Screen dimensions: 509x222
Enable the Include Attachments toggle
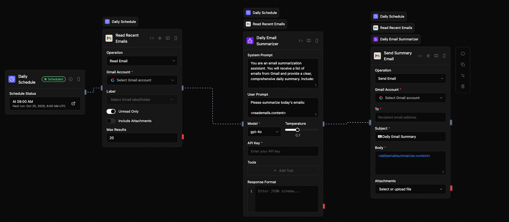(111, 121)
